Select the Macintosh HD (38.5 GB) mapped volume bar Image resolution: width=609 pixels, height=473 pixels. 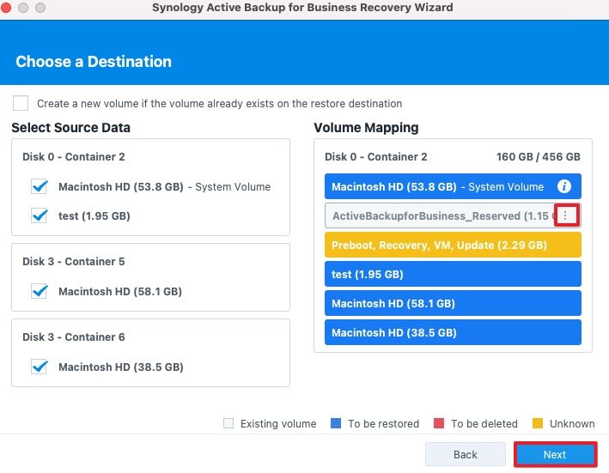[x=453, y=332]
